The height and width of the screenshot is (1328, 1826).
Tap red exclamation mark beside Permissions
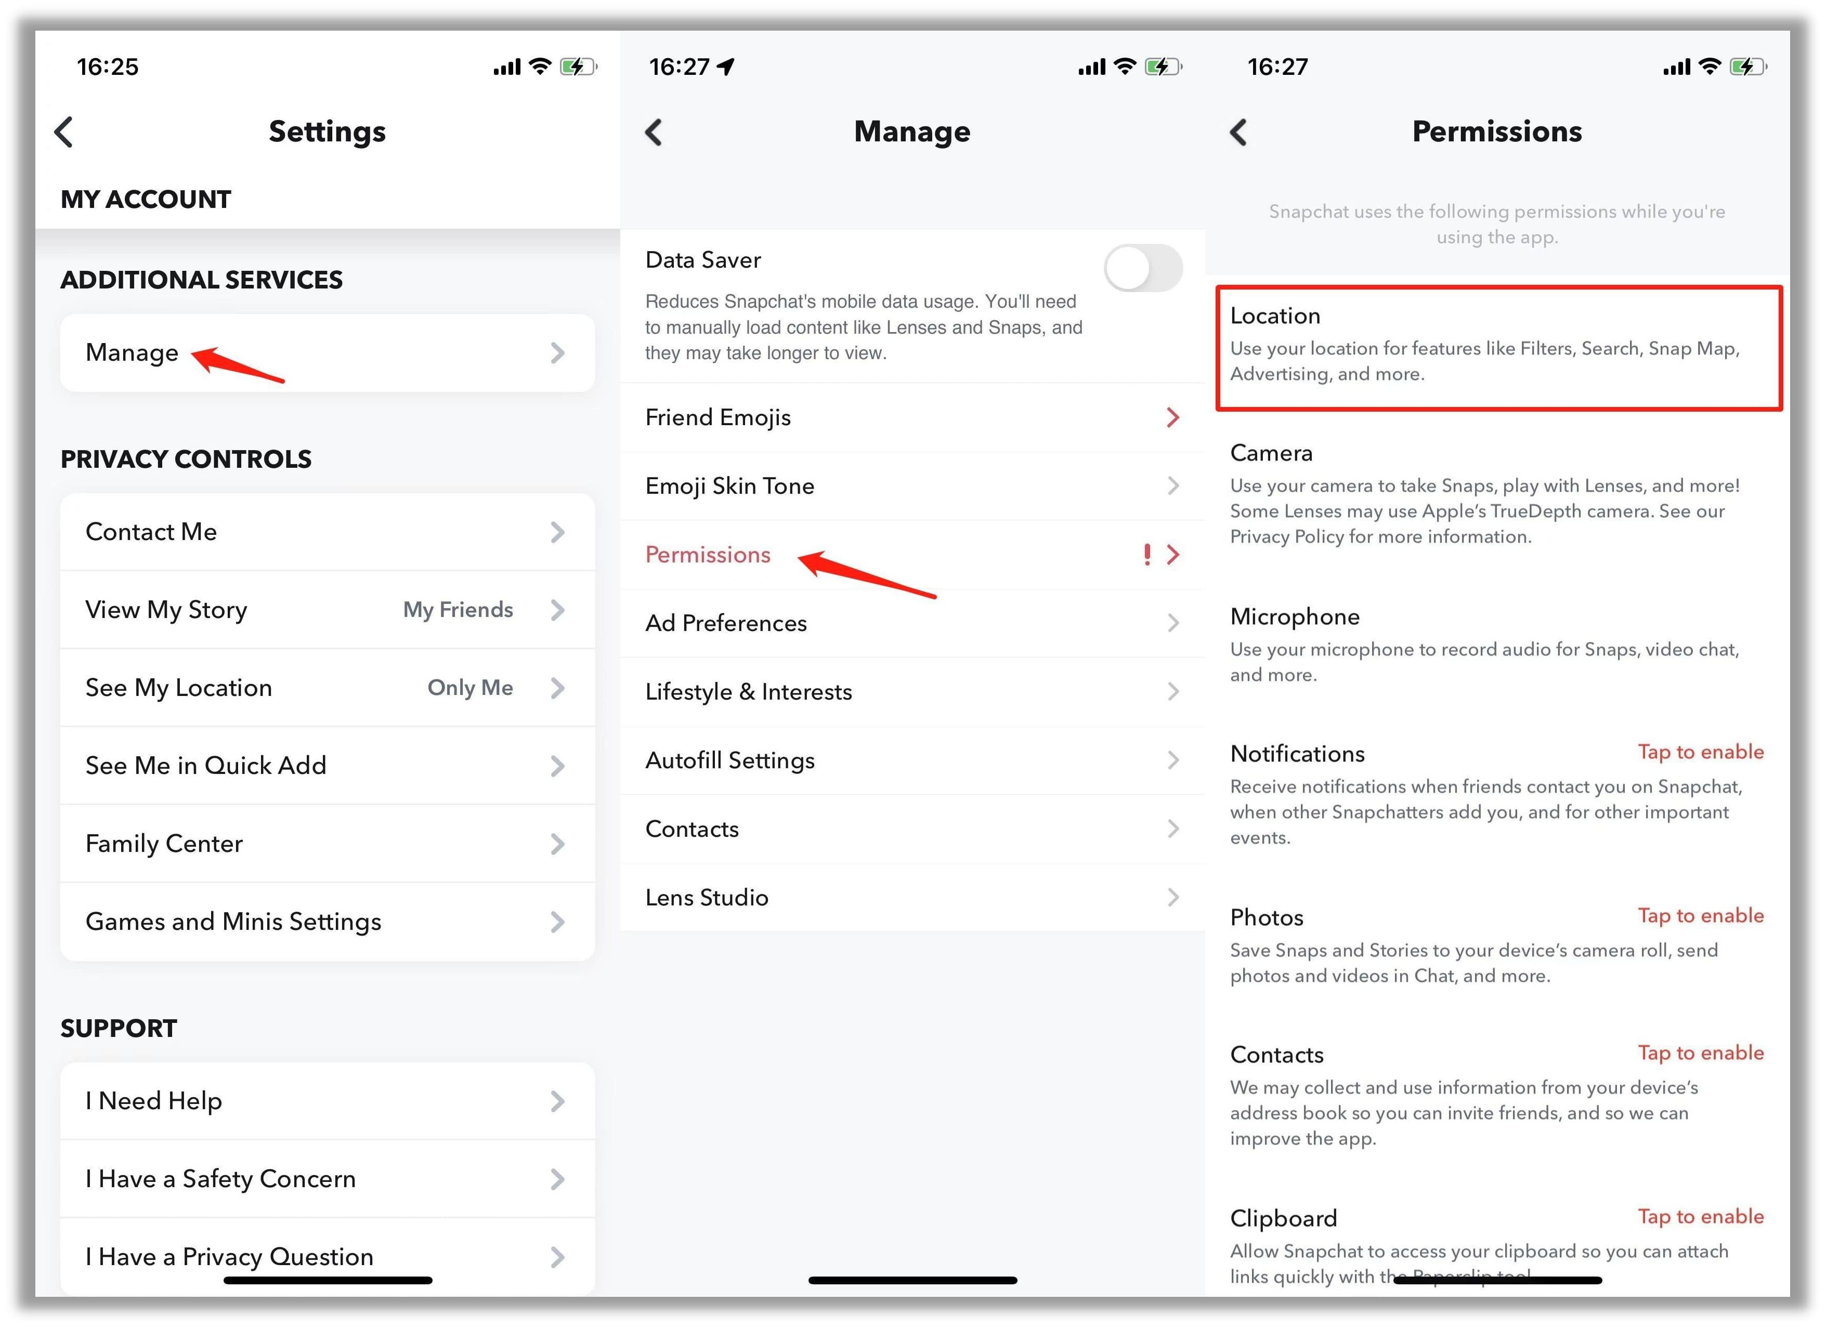1147,555
